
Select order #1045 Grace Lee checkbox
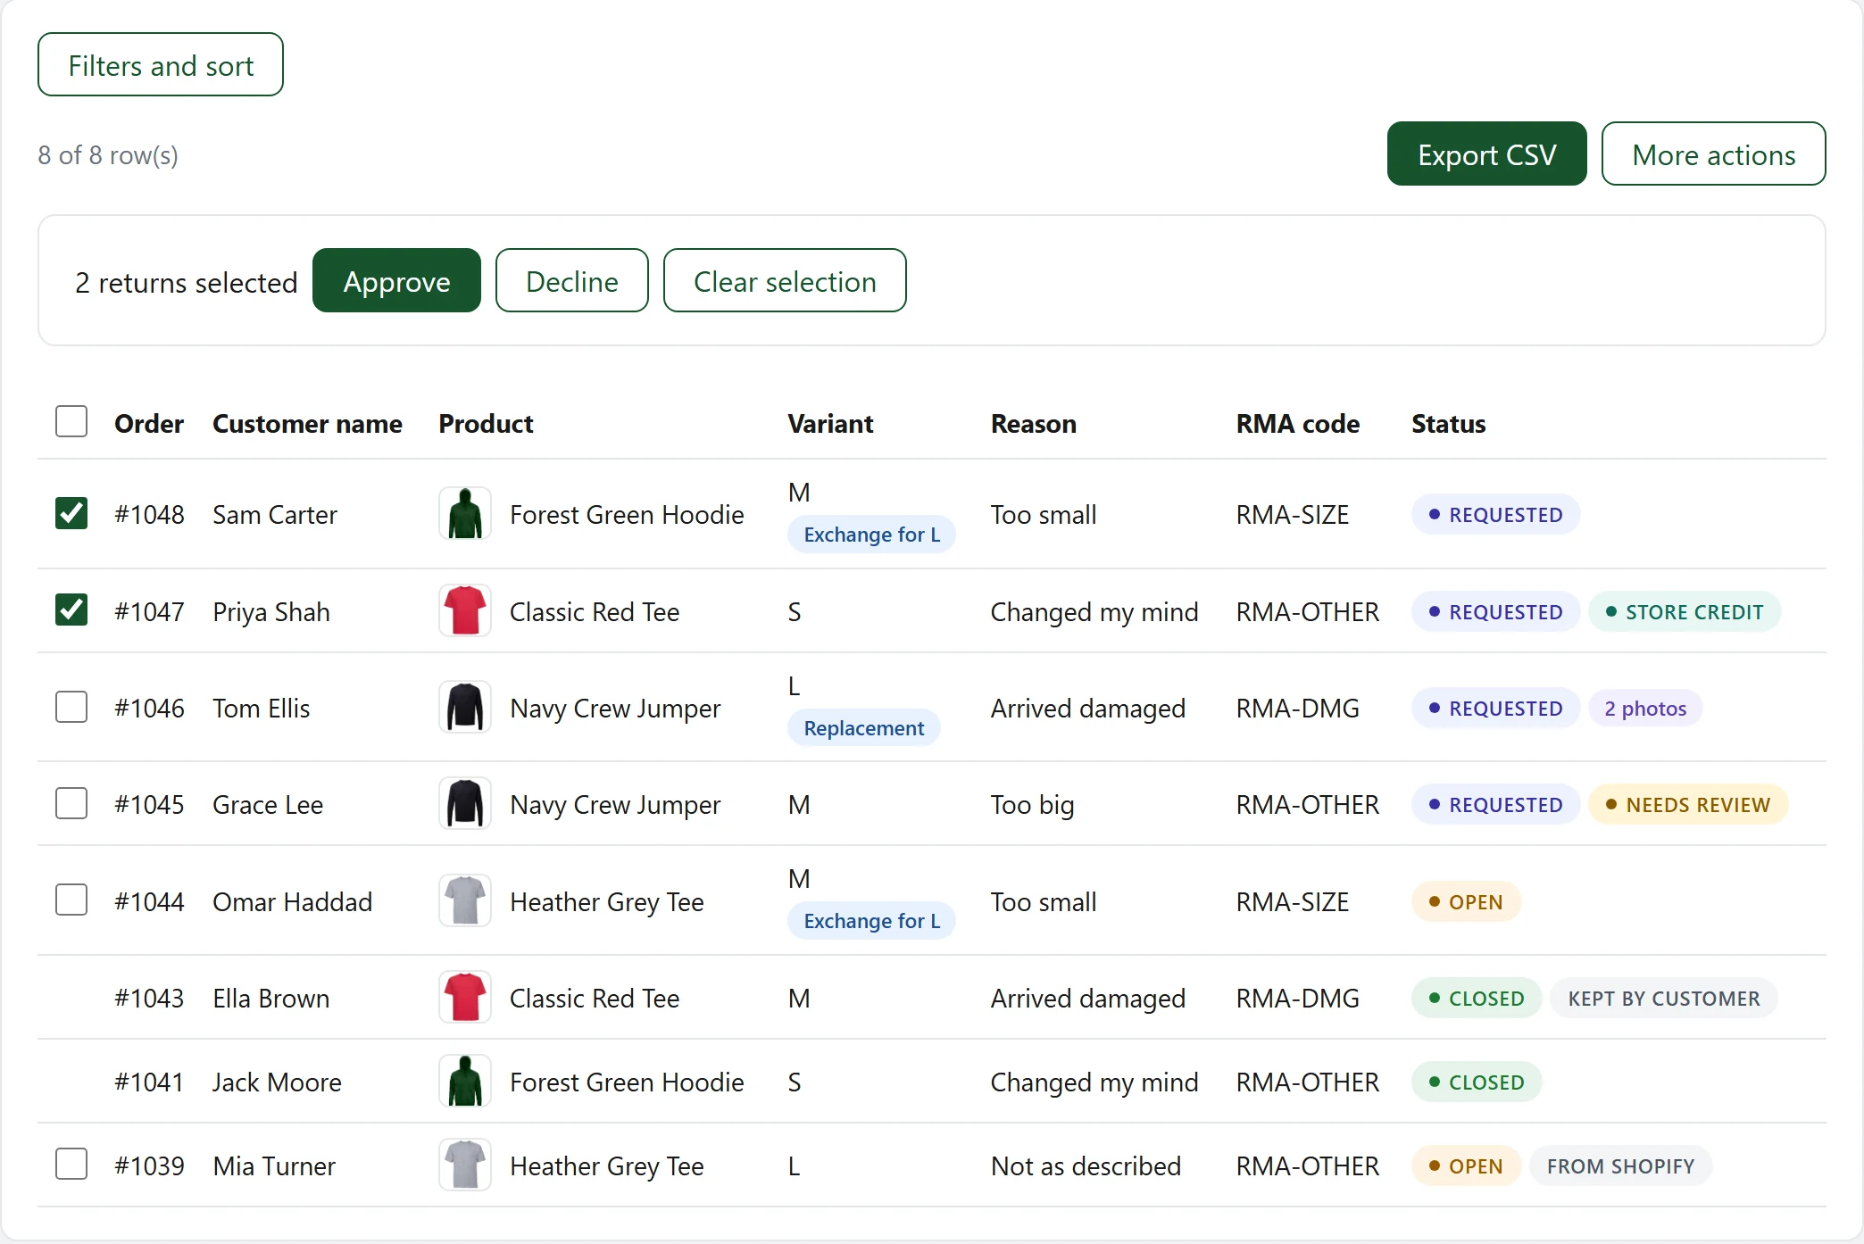pos(71,804)
